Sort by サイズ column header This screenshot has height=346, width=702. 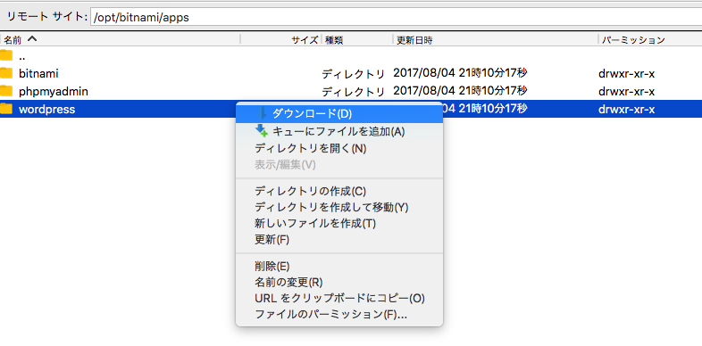click(x=281, y=39)
